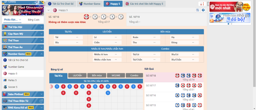The height and width of the screenshot is (110, 256).
Task: Open the Phiếu Đặt dropdown
Action: (12, 20)
